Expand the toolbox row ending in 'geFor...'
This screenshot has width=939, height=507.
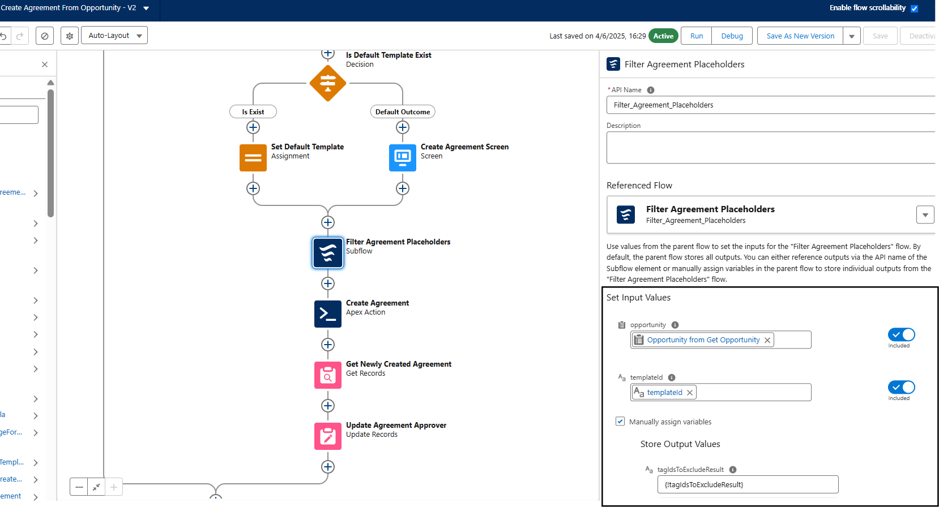36,433
